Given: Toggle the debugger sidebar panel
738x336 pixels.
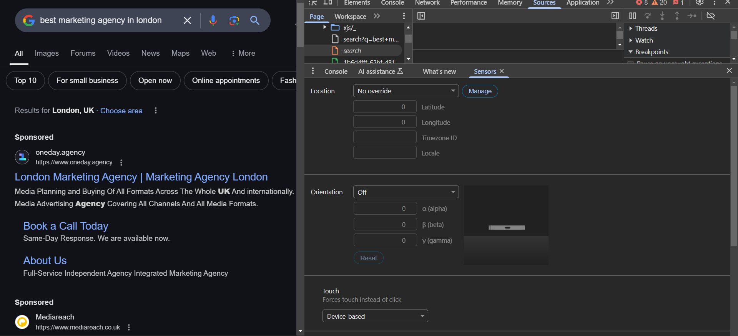Looking at the screenshot, I should [615, 16].
